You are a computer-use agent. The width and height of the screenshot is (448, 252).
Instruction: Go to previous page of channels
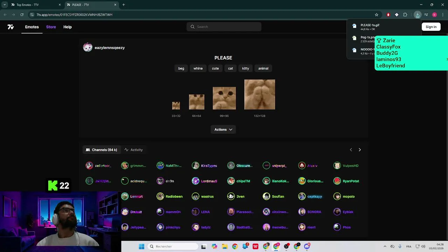351,150
